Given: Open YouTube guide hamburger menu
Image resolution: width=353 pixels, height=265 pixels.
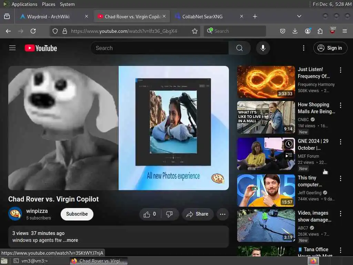Looking at the screenshot, I should click(x=12, y=48).
